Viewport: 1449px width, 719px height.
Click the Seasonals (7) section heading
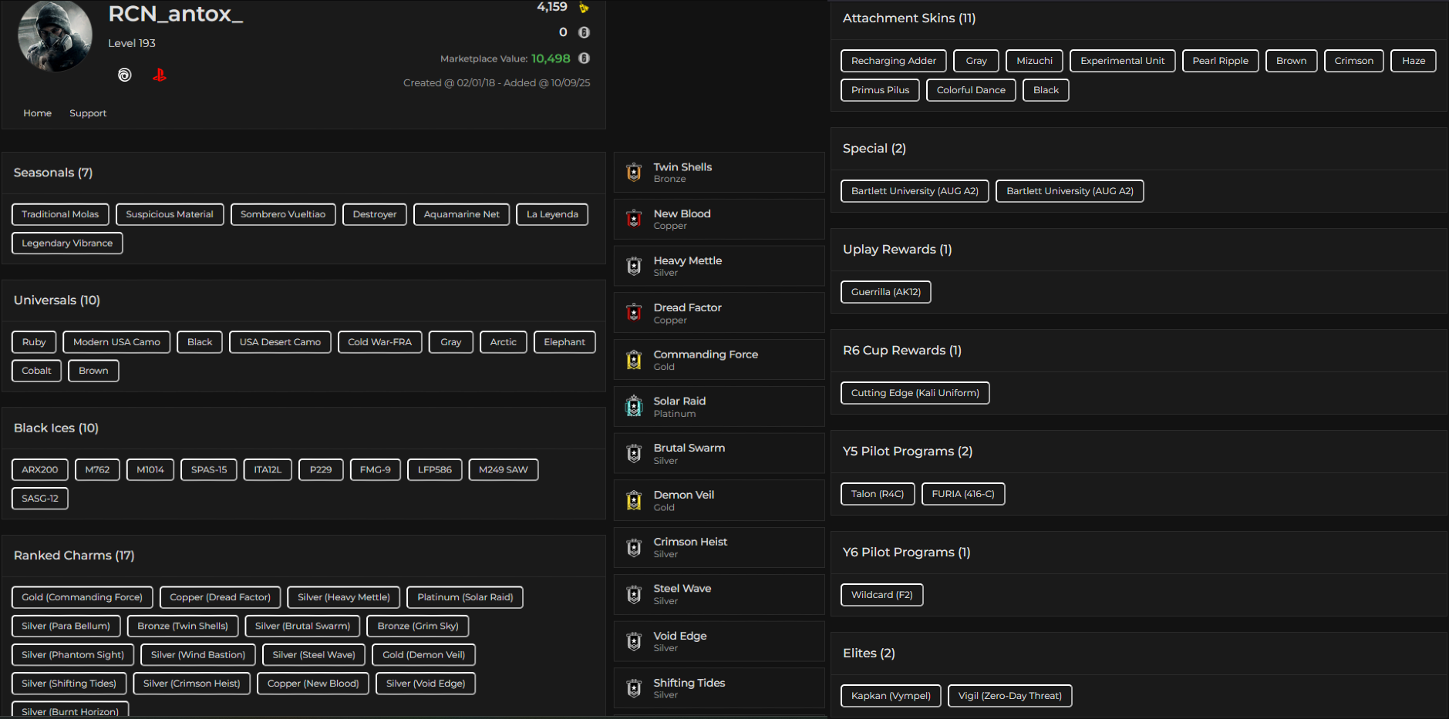[x=53, y=173]
